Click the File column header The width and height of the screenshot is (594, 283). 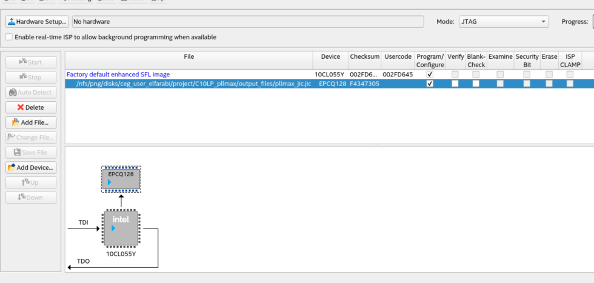pos(189,57)
